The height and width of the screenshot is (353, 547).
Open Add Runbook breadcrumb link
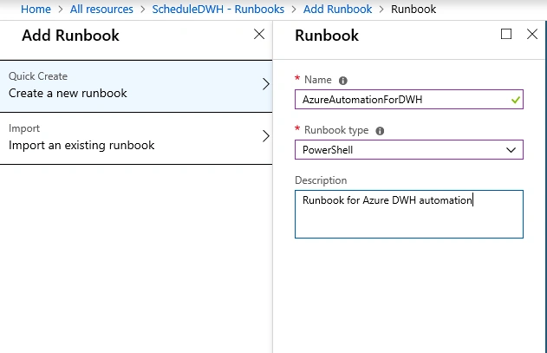337,9
